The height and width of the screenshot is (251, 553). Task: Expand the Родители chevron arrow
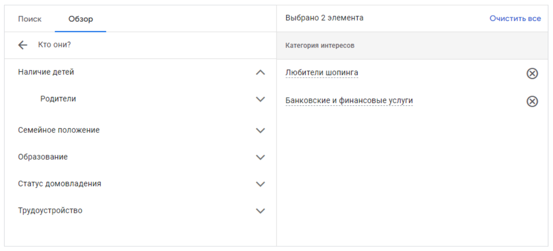coord(260,99)
